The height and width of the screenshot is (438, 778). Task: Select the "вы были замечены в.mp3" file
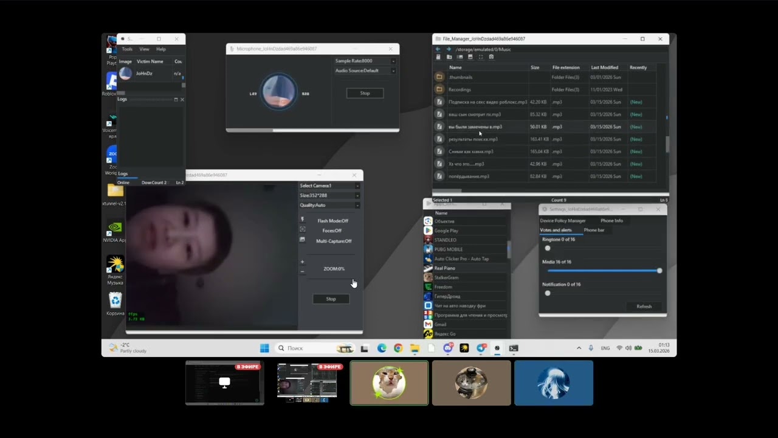click(475, 127)
